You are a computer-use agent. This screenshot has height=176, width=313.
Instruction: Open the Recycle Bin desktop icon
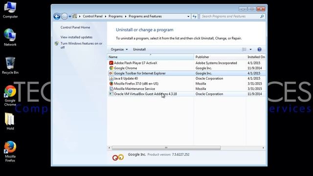10,66
